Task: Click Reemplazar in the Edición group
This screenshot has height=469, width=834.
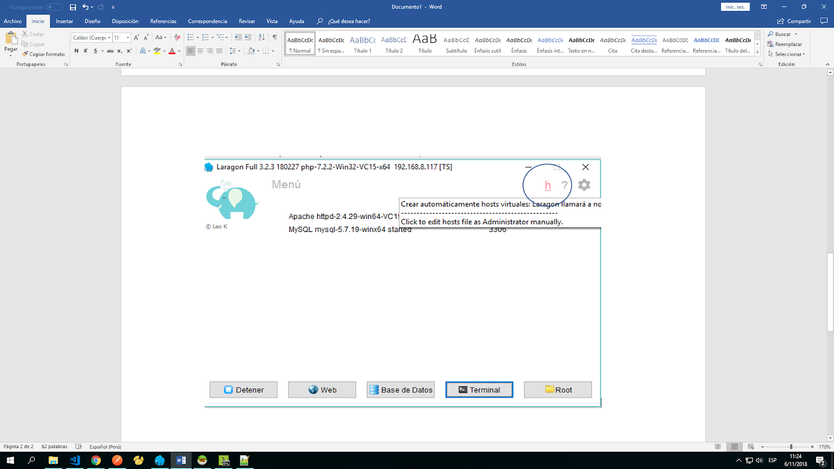Action: (785, 44)
